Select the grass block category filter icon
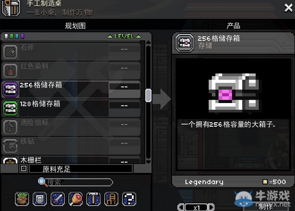 pyautogui.click(x=22, y=199)
